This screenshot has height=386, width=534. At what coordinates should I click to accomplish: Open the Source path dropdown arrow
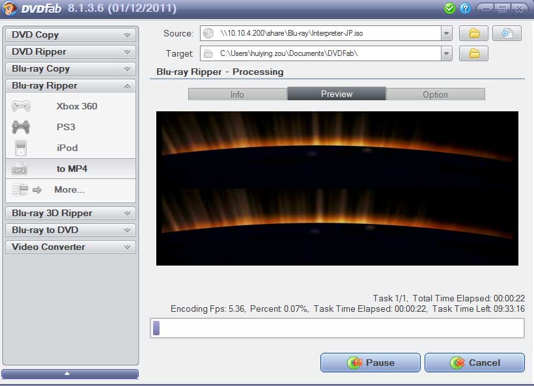point(447,33)
